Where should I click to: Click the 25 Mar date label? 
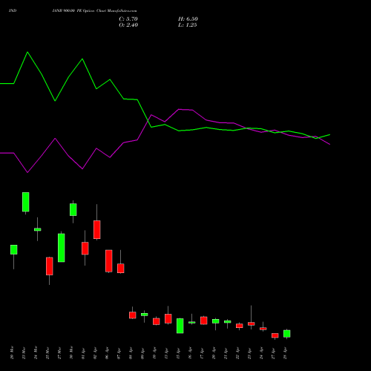tap(47, 352)
